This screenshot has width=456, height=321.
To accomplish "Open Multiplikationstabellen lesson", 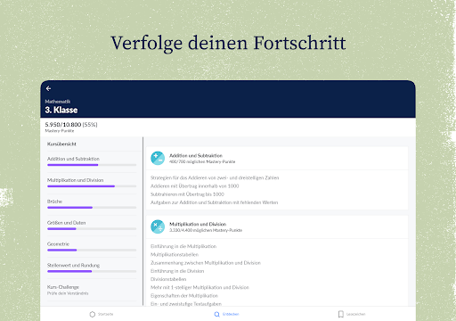I will 175,255.
